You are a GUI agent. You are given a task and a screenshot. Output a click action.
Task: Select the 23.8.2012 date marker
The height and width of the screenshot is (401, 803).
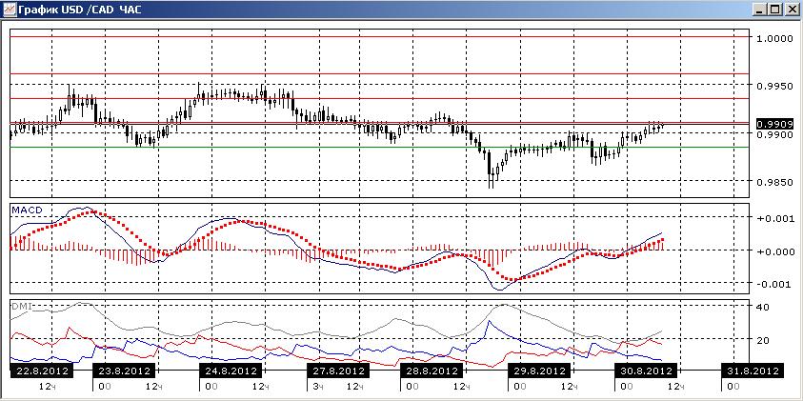pyautogui.click(x=123, y=371)
